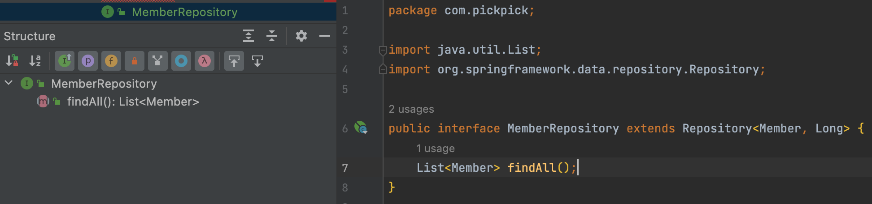This screenshot has width=872, height=204.
Task: Select findAll(): List<Member> in Structure tree
Action: (x=133, y=102)
